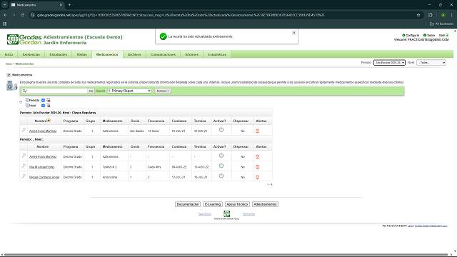
Task: Toggle the Periodo control break checkbox
Action: click(x=43, y=100)
